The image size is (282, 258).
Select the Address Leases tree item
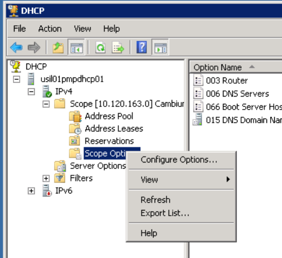click(114, 128)
